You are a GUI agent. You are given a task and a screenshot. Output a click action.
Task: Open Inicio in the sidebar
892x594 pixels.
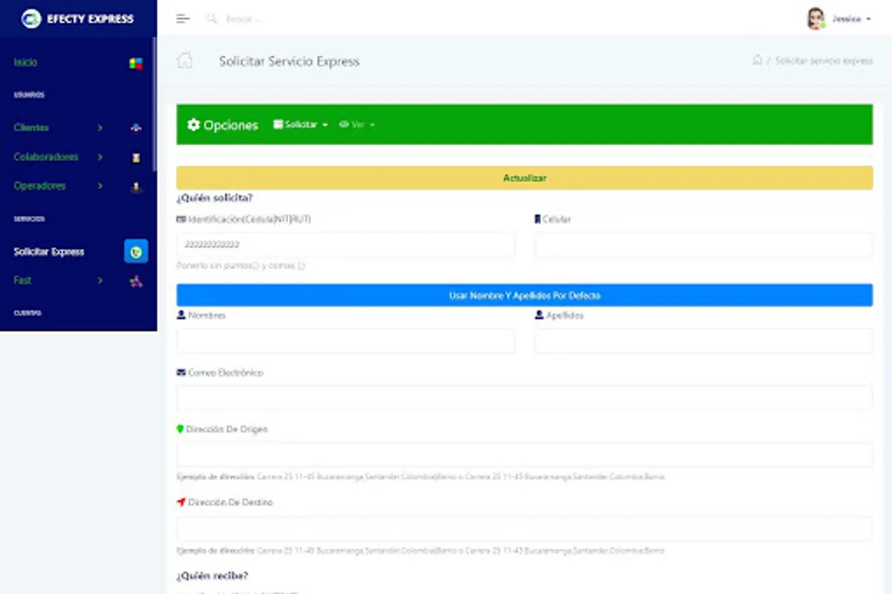pyautogui.click(x=26, y=62)
